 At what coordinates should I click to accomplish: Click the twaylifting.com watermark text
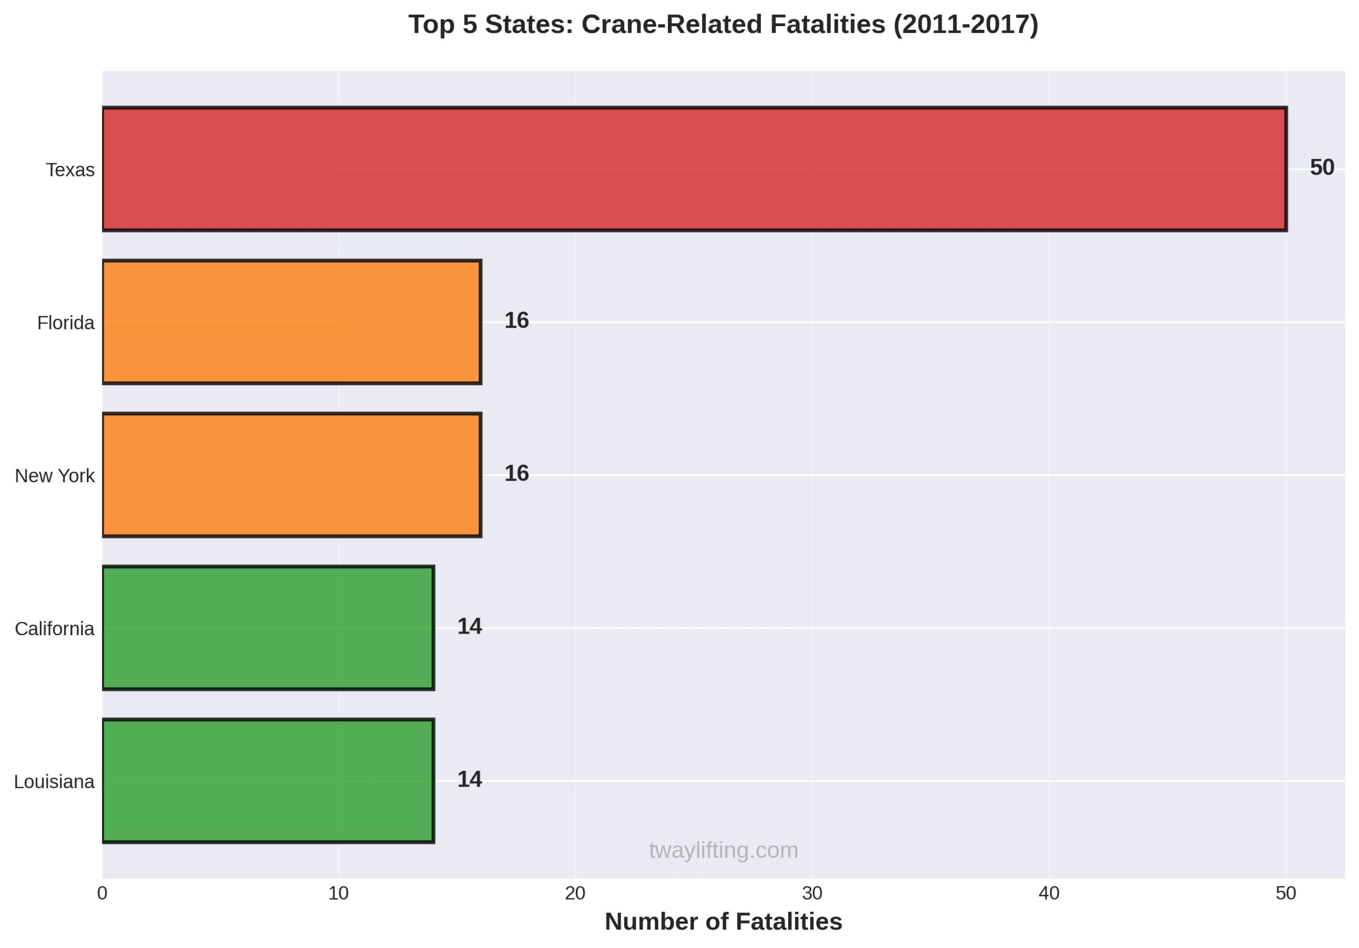click(x=724, y=850)
